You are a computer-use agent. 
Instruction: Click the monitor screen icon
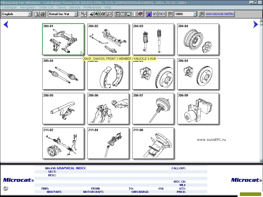[x=128, y=14]
